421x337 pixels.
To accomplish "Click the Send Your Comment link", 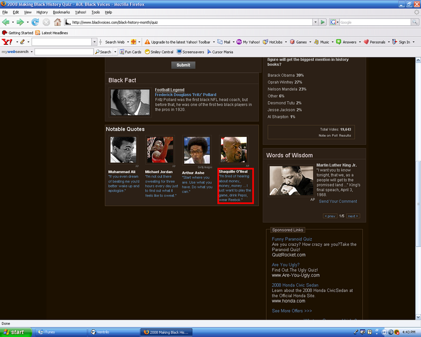I will coord(337,201).
